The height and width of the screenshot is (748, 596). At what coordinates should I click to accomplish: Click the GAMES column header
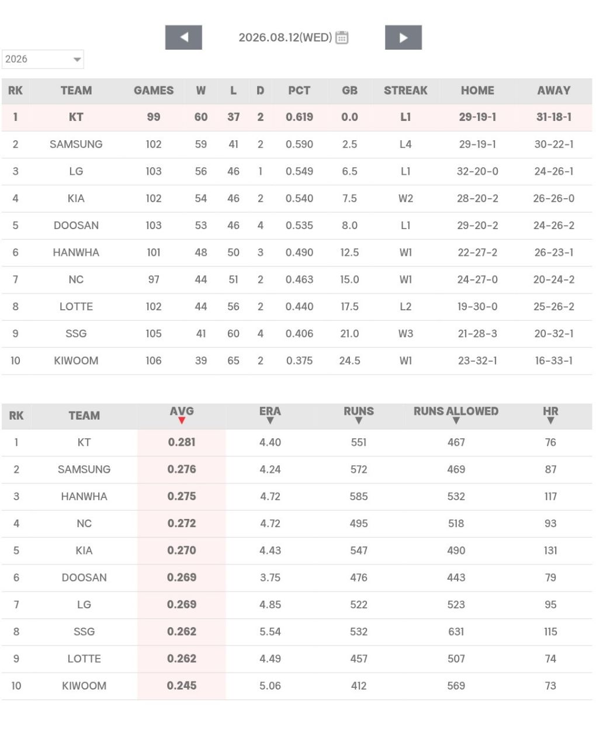(154, 91)
